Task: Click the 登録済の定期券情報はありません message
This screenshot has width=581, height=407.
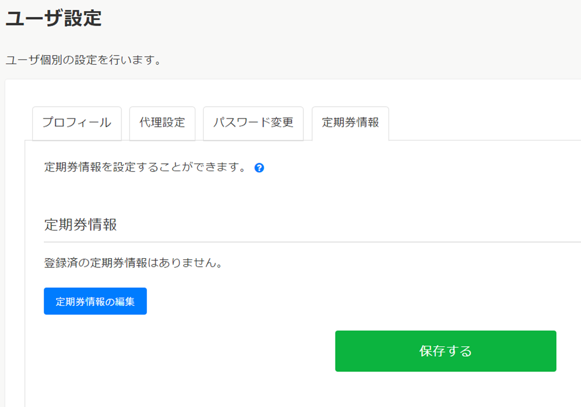Action: pos(134,263)
